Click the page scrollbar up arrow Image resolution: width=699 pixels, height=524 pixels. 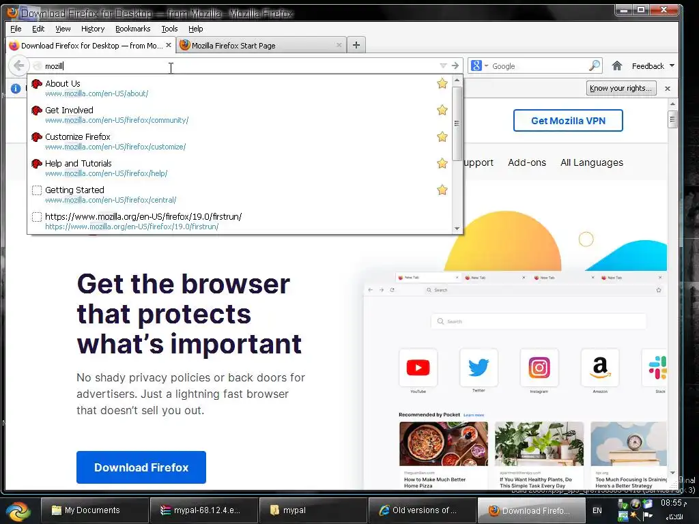672,104
